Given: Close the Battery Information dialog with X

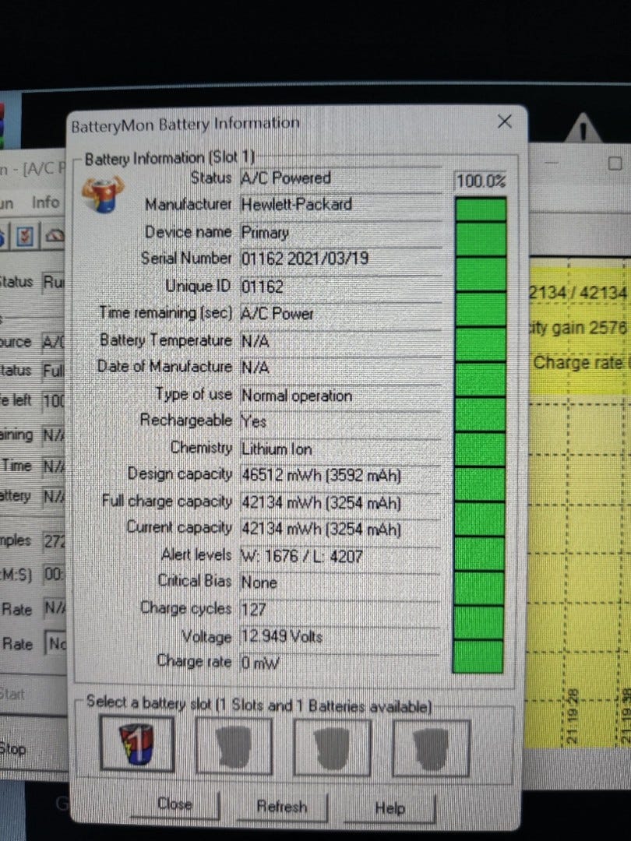Looking at the screenshot, I should (x=504, y=121).
